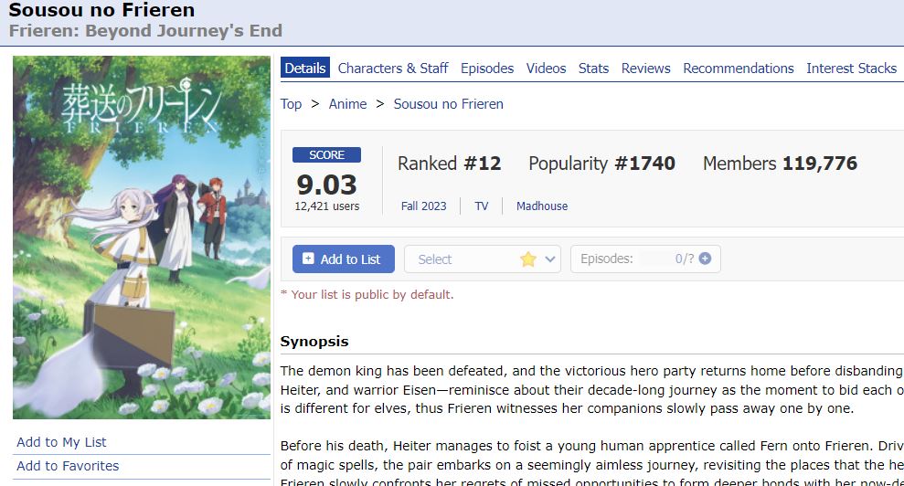Open the Select score dropdown
Screen dimensions: 904x486
(x=483, y=259)
